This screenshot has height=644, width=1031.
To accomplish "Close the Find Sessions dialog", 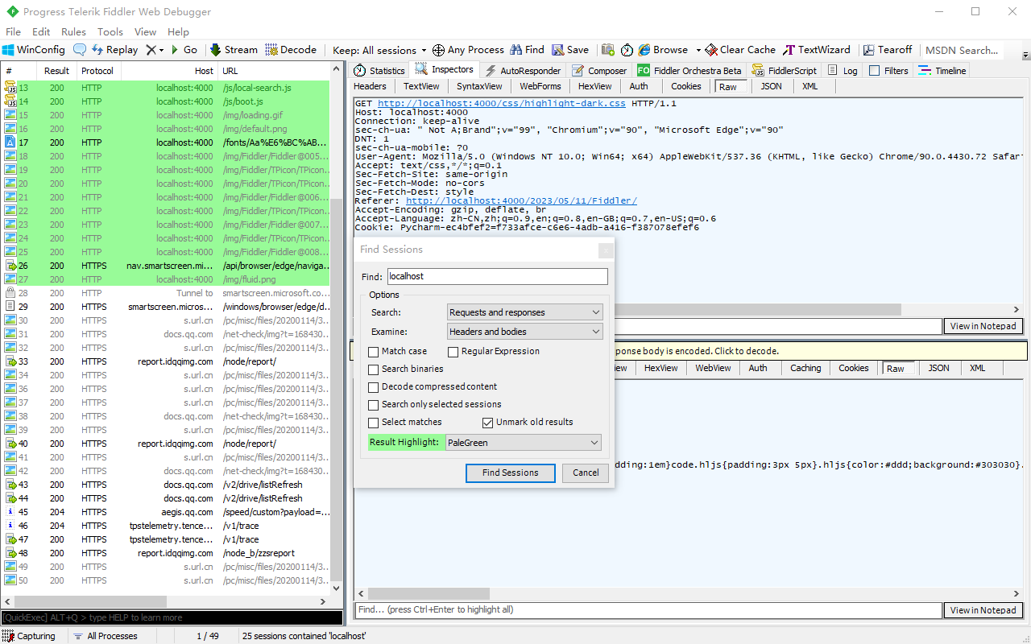I will coord(606,250).
